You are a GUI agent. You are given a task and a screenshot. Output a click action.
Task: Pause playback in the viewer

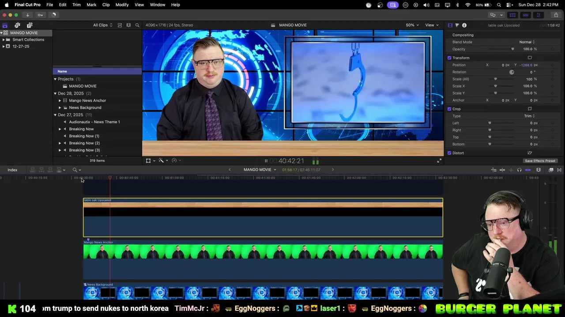(266, 161)
